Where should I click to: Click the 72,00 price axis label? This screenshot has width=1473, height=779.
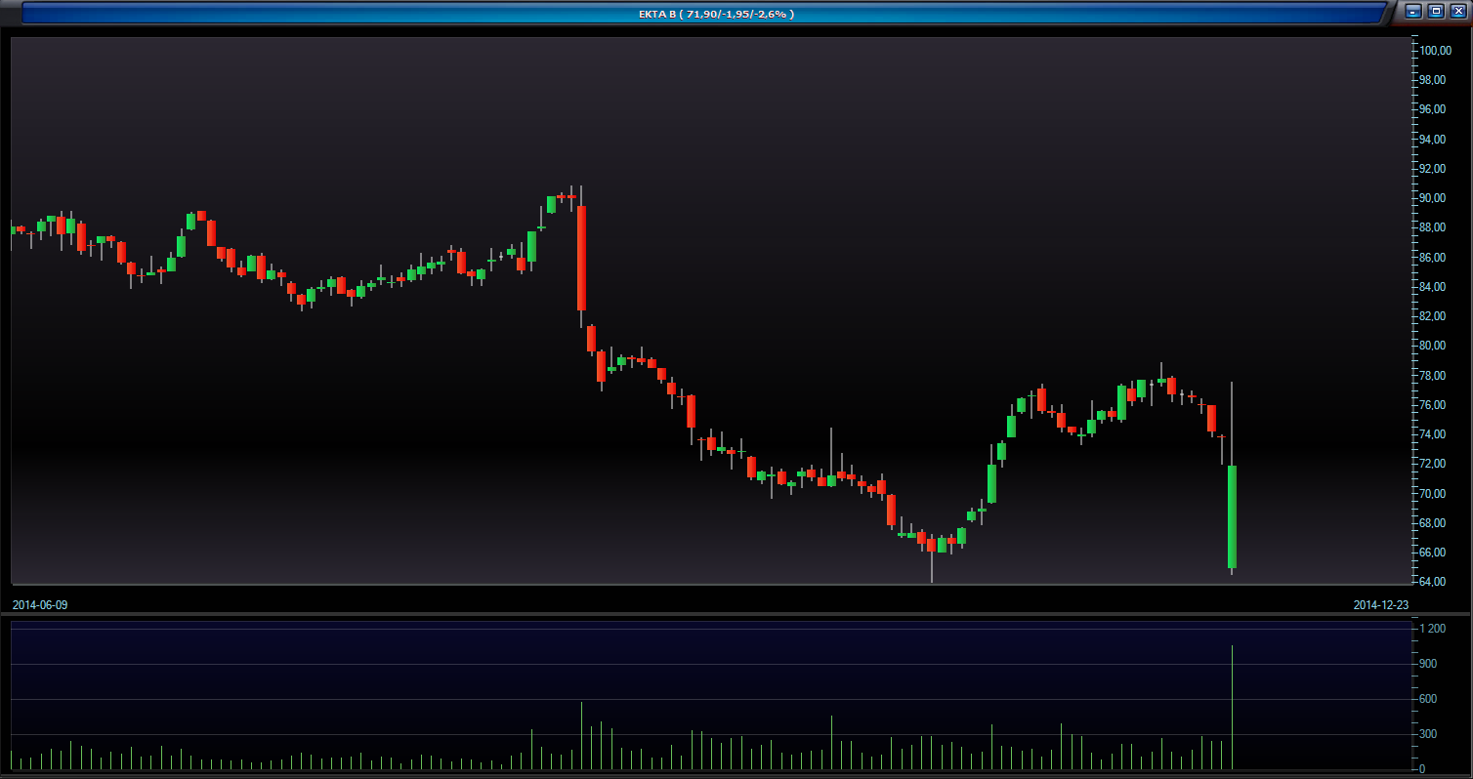coord(1433,464)
